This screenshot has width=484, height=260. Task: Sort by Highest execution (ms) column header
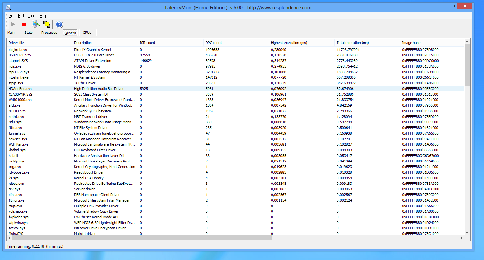click(x=289, y=43)
